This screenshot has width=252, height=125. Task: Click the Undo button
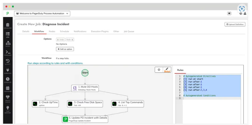coord(60,39)
